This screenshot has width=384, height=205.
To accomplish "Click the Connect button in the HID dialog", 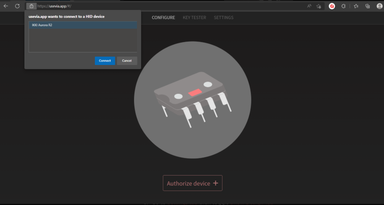I will point(105,61).
